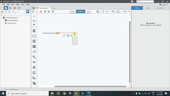Select the tools wrench tab in navigation pane

[x=19, y=8]
